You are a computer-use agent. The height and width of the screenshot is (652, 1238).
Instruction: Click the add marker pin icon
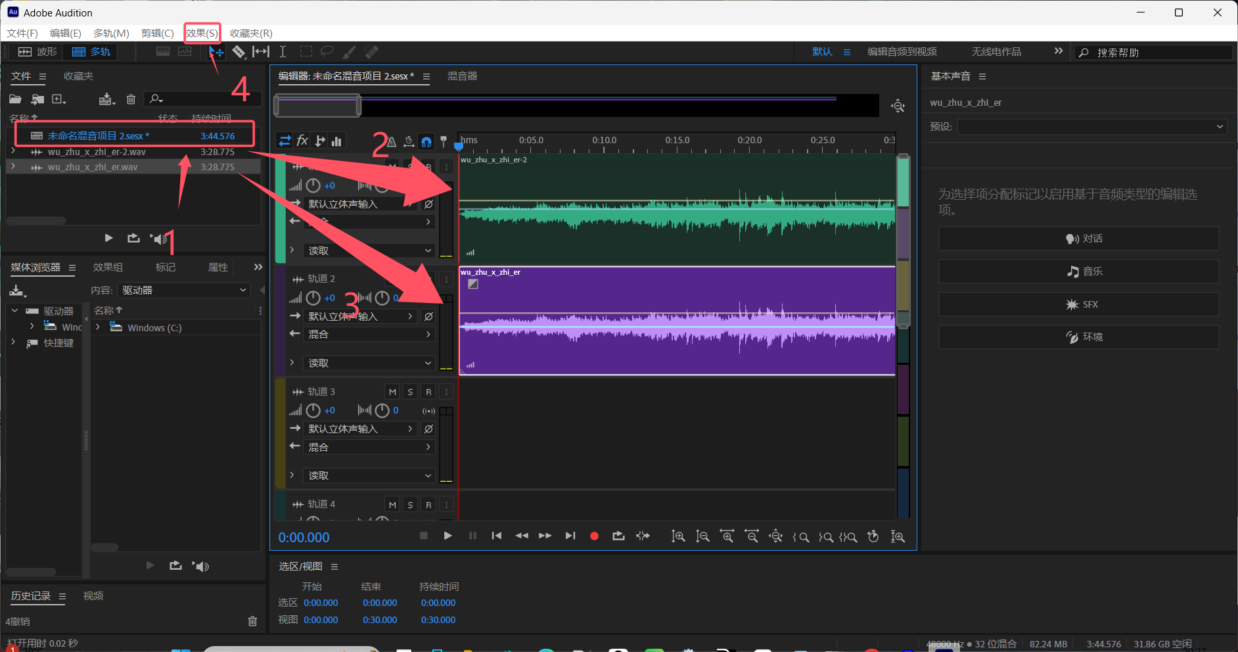(x=444, y=141)
